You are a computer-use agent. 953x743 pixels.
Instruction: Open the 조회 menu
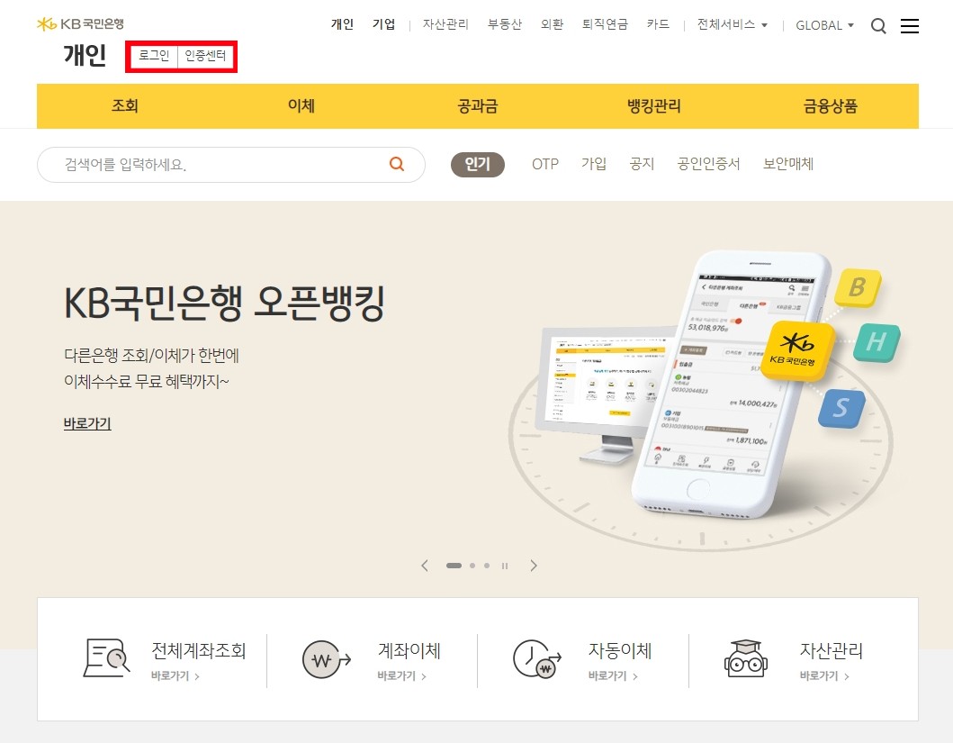(x=124, y=105)
